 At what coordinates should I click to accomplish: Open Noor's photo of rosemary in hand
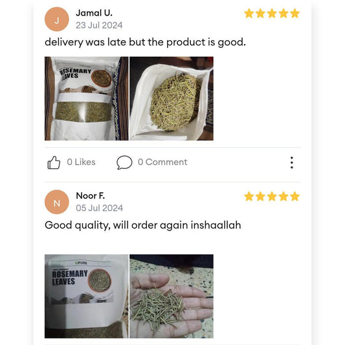tap(172, 296)
